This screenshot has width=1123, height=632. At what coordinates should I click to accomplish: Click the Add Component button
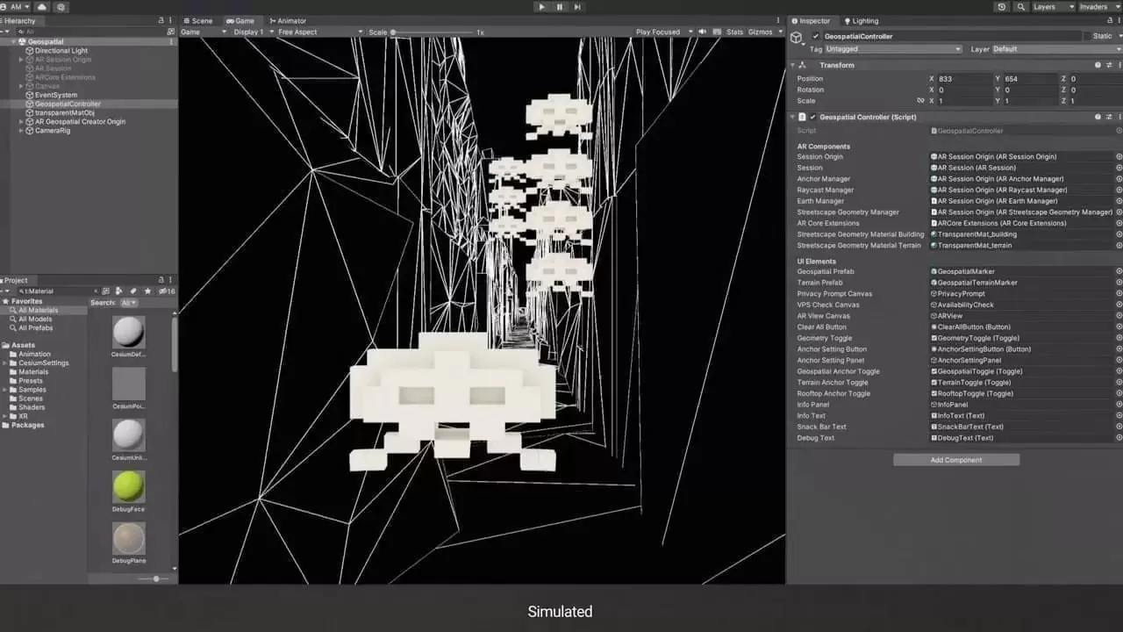(956, 460)
